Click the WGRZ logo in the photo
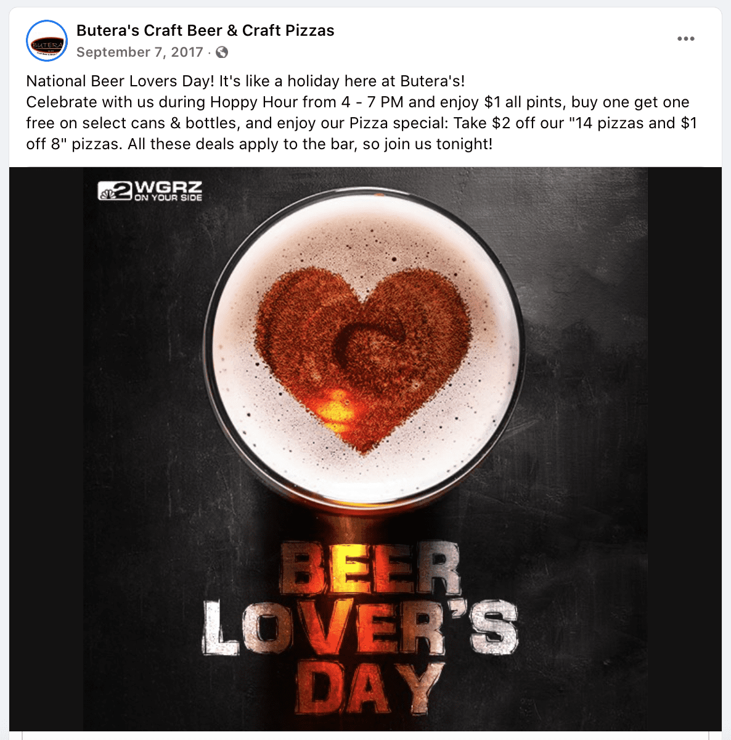Image resolution: width=731 pixels, height=740 pixels. point(150,190)
